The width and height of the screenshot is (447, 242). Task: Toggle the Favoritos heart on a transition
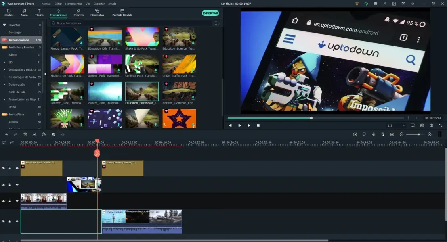92,29
